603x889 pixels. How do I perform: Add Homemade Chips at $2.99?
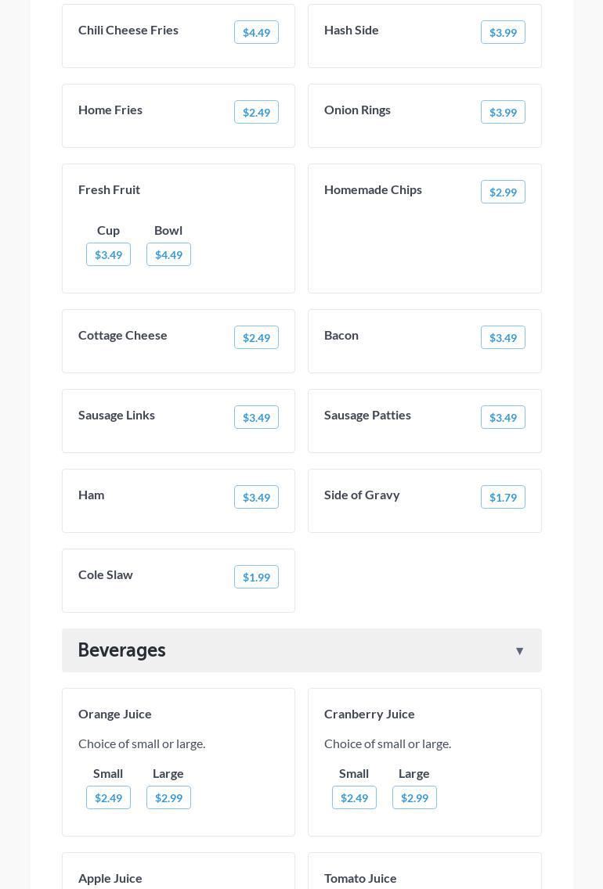tap(503, 192)
